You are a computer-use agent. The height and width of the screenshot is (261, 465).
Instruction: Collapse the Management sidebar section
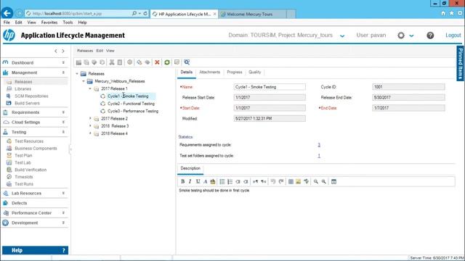pyautogui.click(x=63, y=72)
